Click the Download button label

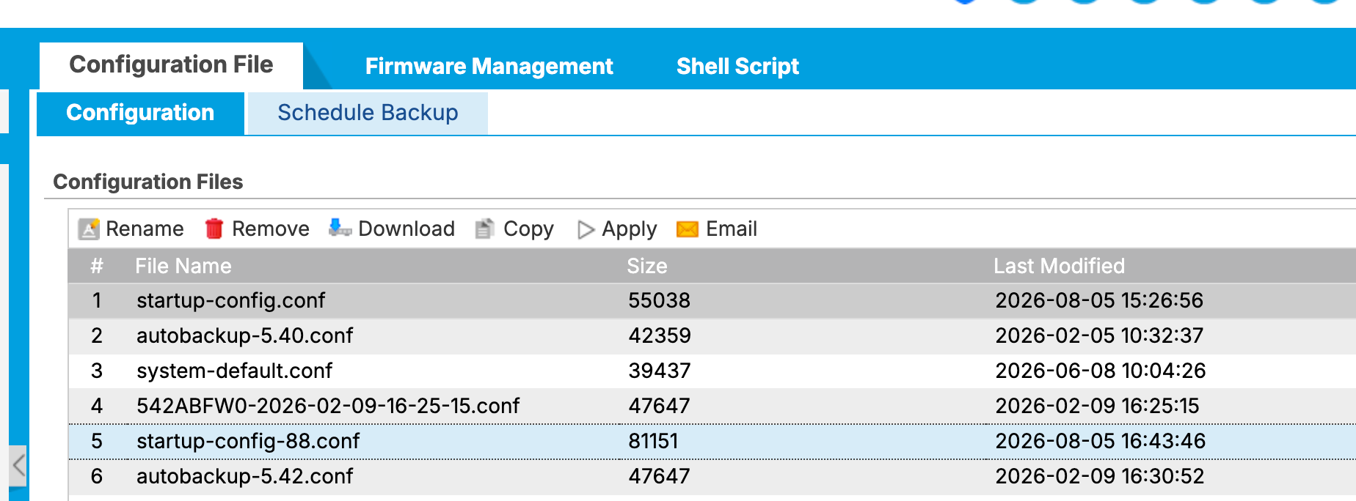point(407,229)
